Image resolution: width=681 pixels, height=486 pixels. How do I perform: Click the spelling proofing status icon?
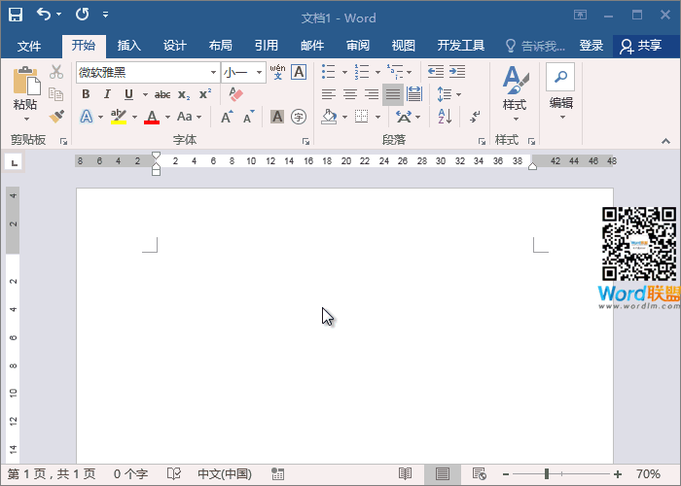click(x=174, y=474)
